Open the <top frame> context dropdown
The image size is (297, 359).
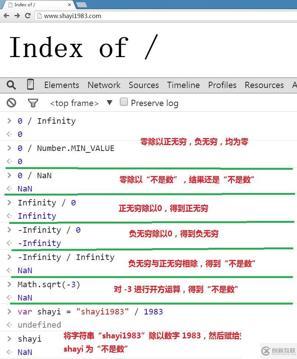(81, 103)
